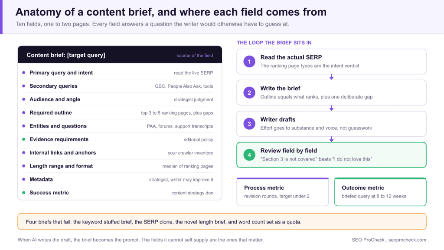Viewport: 444px width, 250px height.
Task: Click the Content brief header bar
Action: (120, 54)
